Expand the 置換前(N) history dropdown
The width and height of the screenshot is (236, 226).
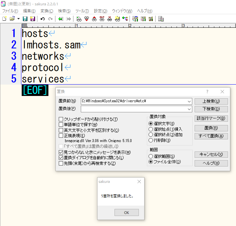189,102
